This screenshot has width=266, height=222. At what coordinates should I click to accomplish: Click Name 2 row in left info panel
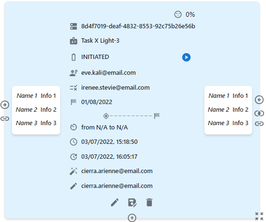[36, 110]
